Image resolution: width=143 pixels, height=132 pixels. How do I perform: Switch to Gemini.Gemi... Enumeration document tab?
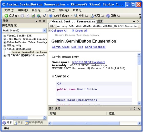74,22
